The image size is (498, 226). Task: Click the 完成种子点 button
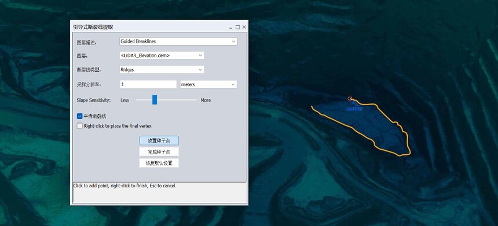[x=159, y=152]
